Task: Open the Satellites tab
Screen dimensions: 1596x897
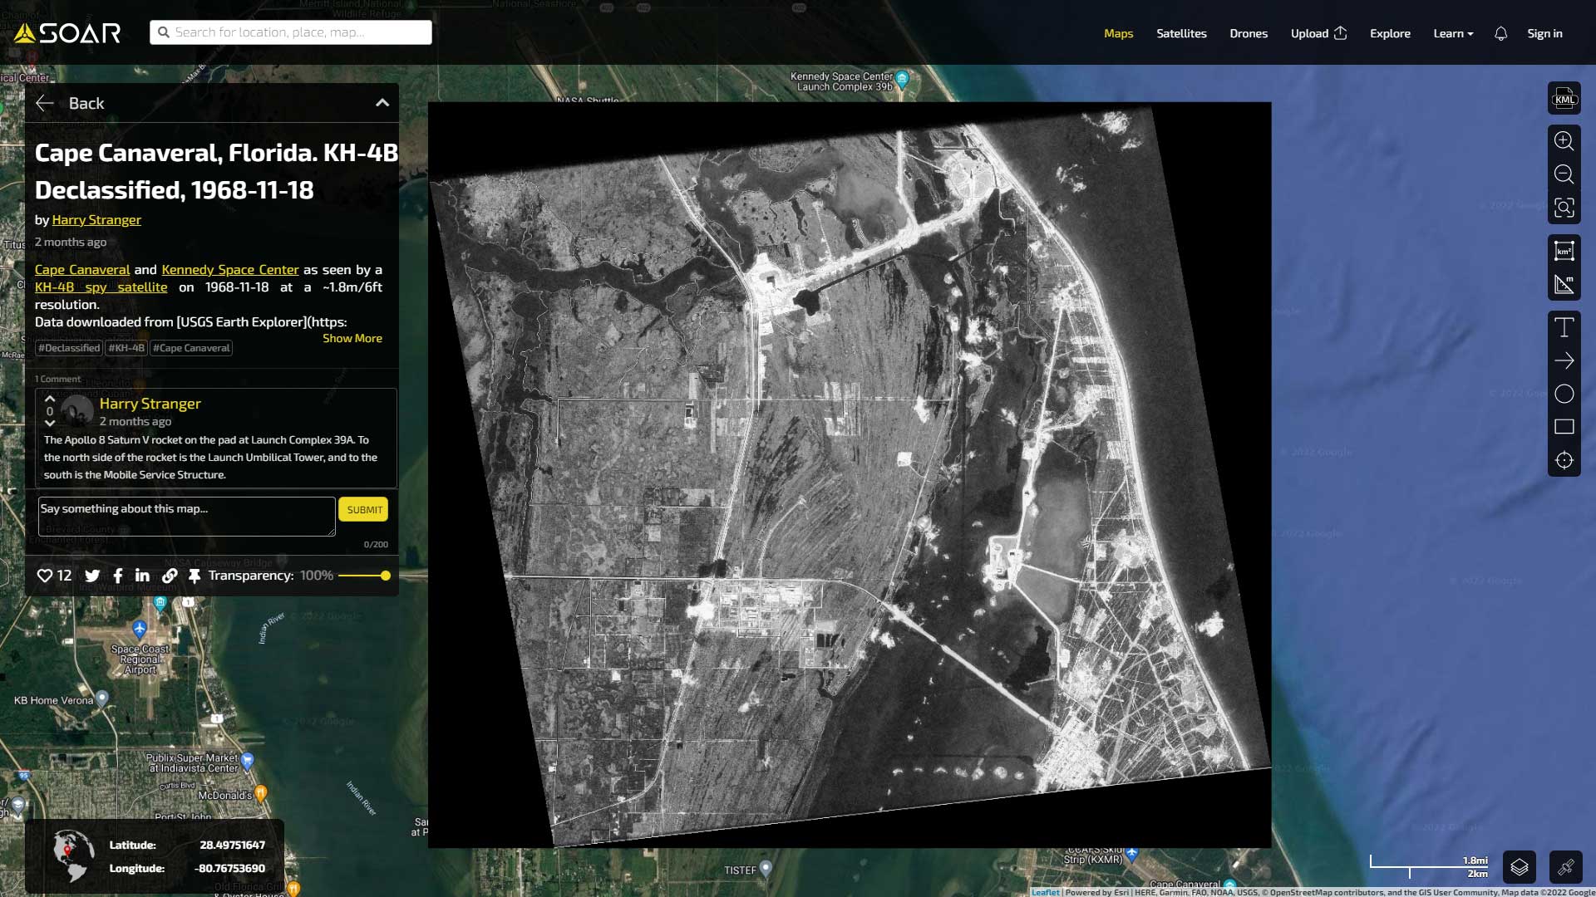Action: 1181,33
